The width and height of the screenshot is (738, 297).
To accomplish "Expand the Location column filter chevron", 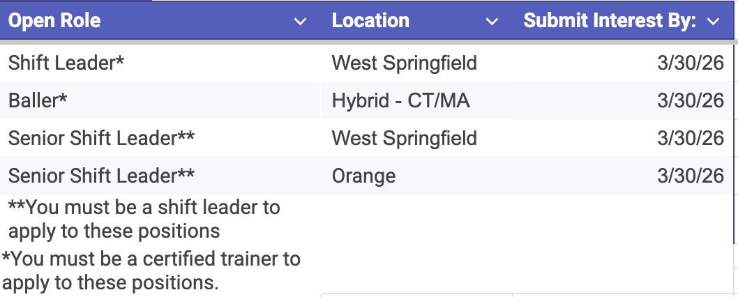I will (x=492, y=22).
